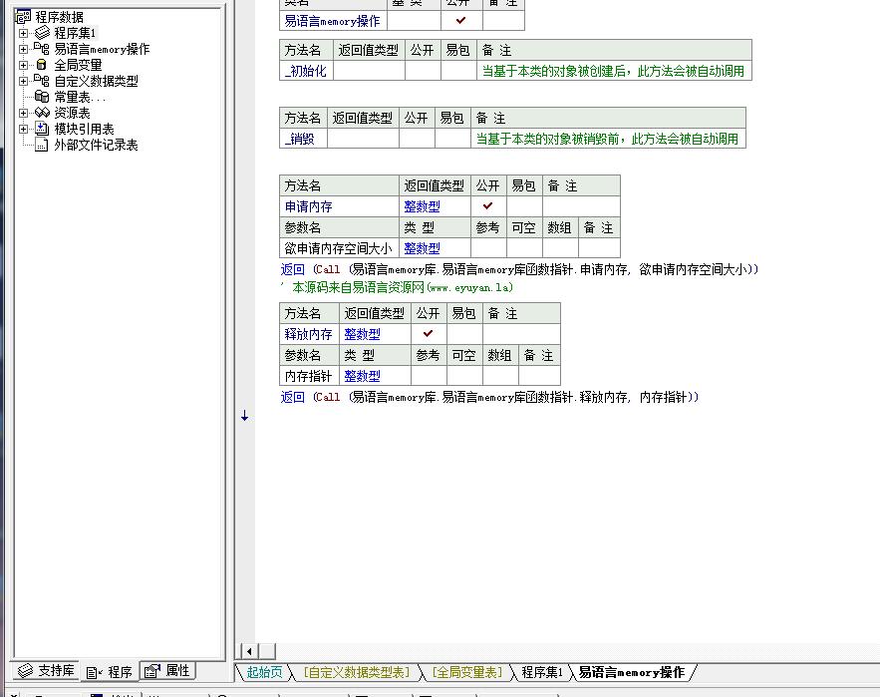The height and width of the screenshot is (697, 880).
Task: Switch to the [全局变量表] tab
Action: pos(467,672)
